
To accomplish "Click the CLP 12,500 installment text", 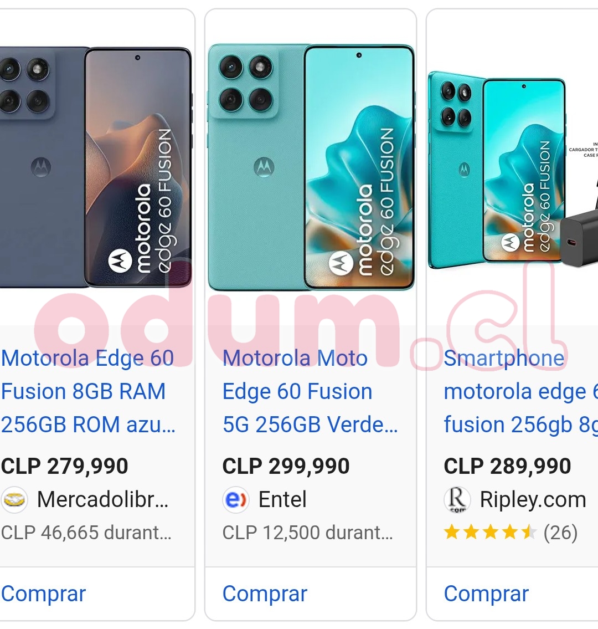I will pos(308,533).
